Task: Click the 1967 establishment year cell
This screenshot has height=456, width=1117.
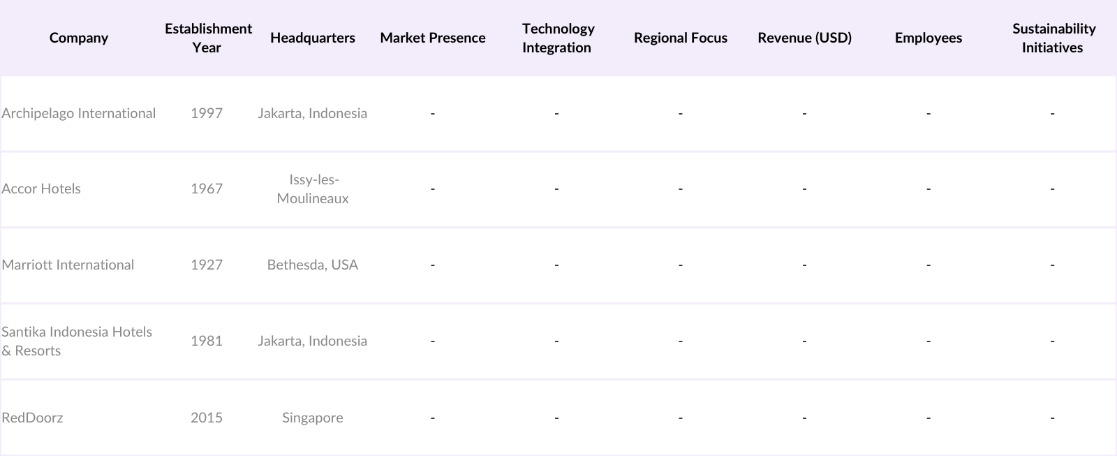Action: 207,189
